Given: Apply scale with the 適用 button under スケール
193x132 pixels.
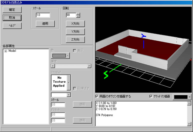Looking at the screenshot, I should pos(45,24).
